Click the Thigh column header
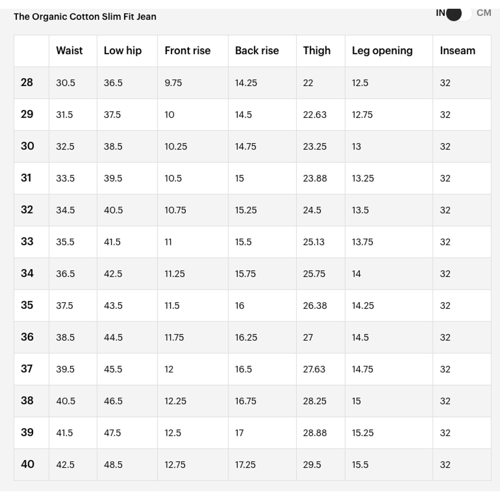 click(x=317, y=51)
